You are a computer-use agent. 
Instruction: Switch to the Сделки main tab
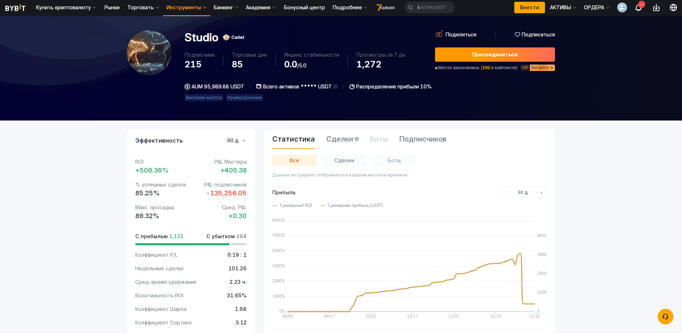339,139
